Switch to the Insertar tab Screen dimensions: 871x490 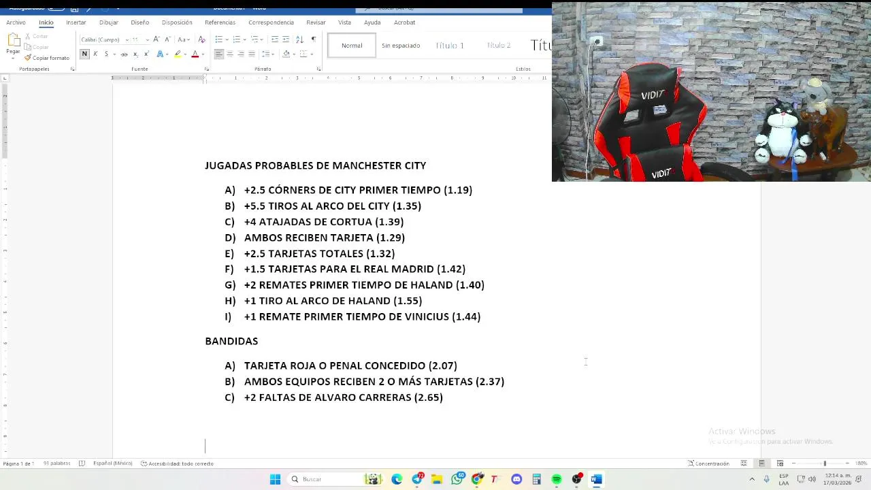tap(76, 22)
